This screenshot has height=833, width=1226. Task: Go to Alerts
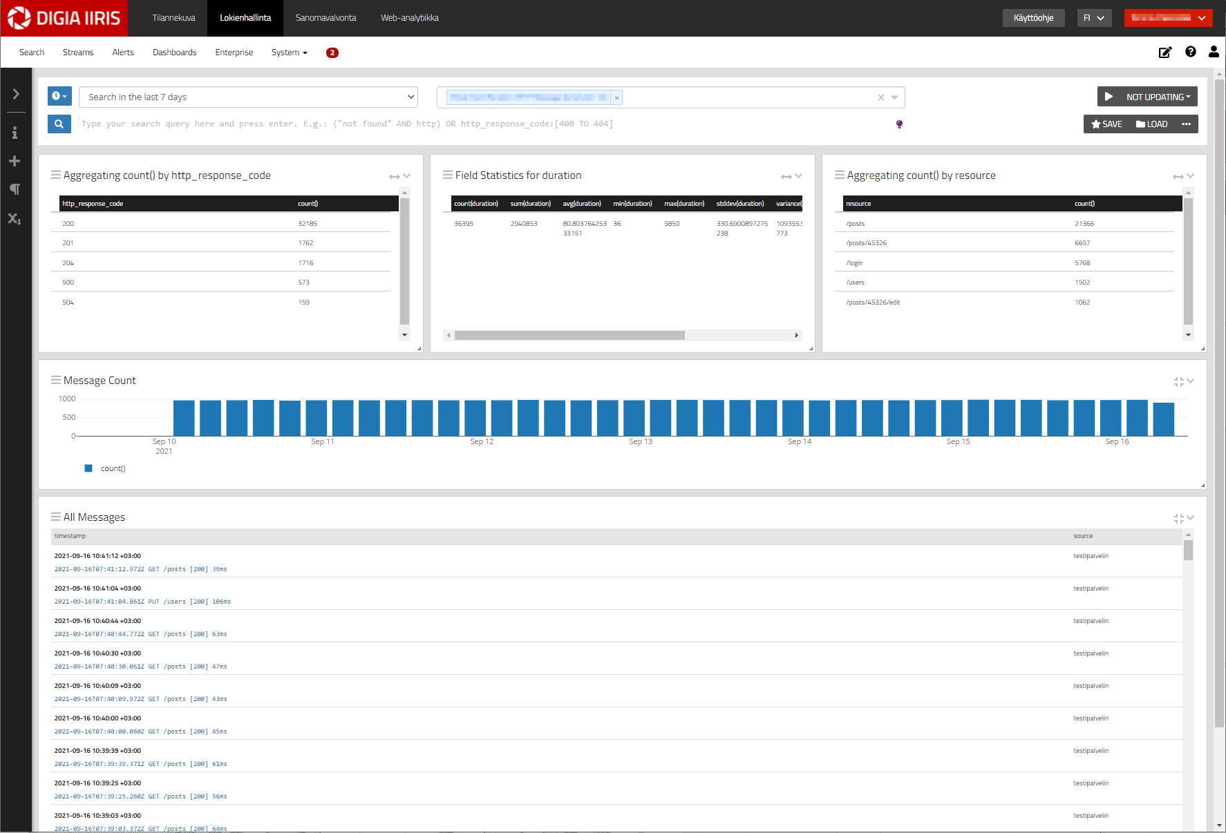pyautogui.click(x=123, y=52)
